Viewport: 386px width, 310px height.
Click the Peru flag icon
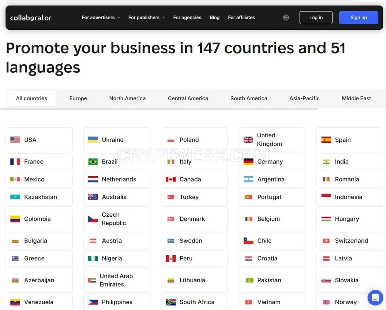[x=171, y=258]
